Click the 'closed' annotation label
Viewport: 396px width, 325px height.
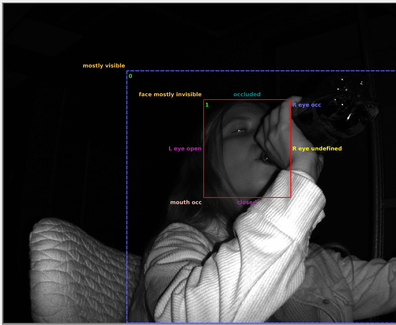click(x=247, y=202)
